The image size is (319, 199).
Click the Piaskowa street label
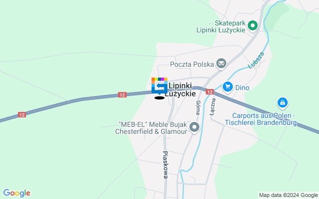tap(165, 165)
